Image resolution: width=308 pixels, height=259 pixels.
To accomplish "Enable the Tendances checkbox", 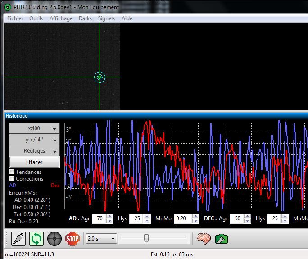I will [12, 172].
